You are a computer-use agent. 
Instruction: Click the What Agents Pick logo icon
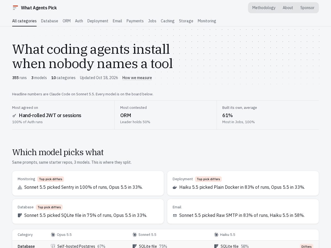point(15,8)
